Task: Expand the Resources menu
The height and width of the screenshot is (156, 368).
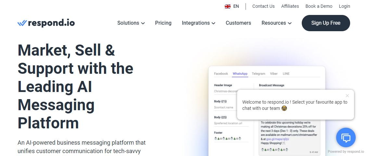Action: pos(276,23)
